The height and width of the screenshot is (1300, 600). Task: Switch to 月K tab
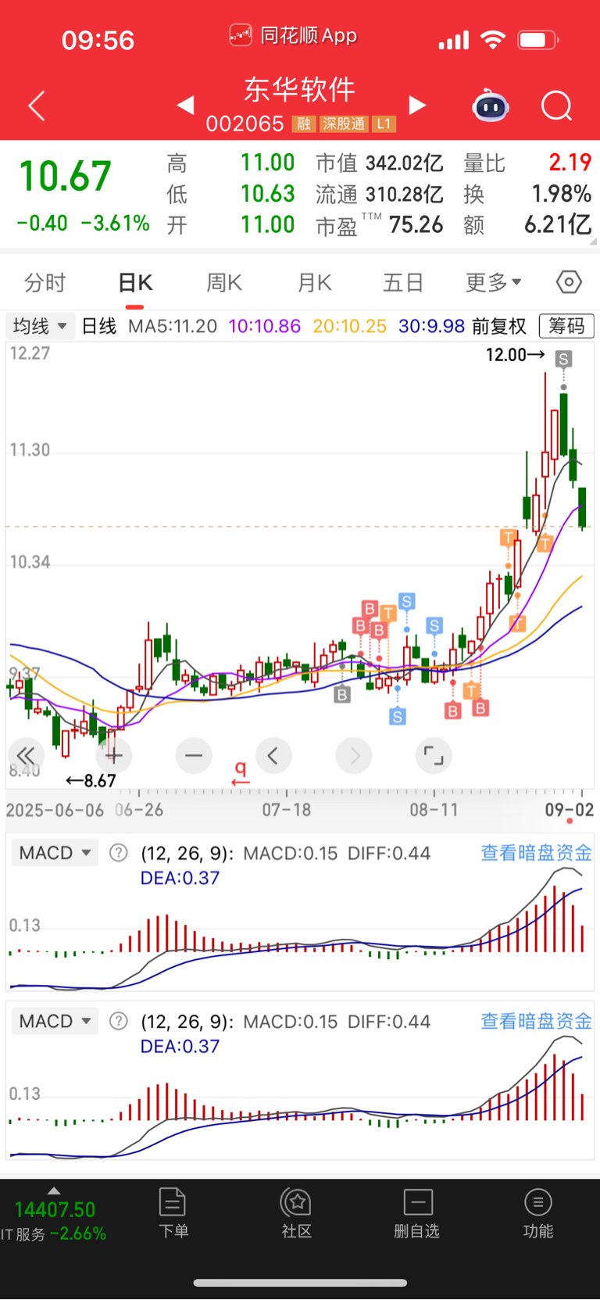pos(315,282)
